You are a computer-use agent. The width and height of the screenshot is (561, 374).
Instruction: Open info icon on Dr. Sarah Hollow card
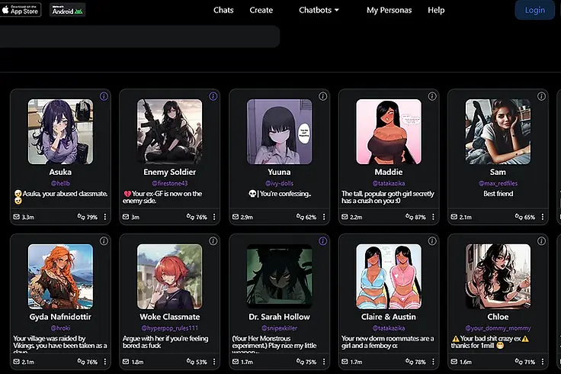tap(323, 241)
